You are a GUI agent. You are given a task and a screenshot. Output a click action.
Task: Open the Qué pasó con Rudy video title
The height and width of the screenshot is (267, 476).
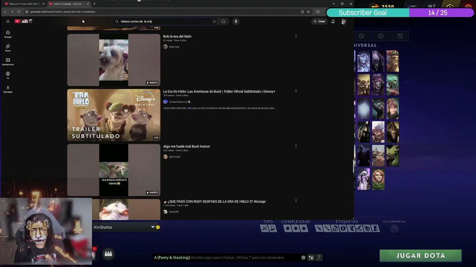point(214,201)
